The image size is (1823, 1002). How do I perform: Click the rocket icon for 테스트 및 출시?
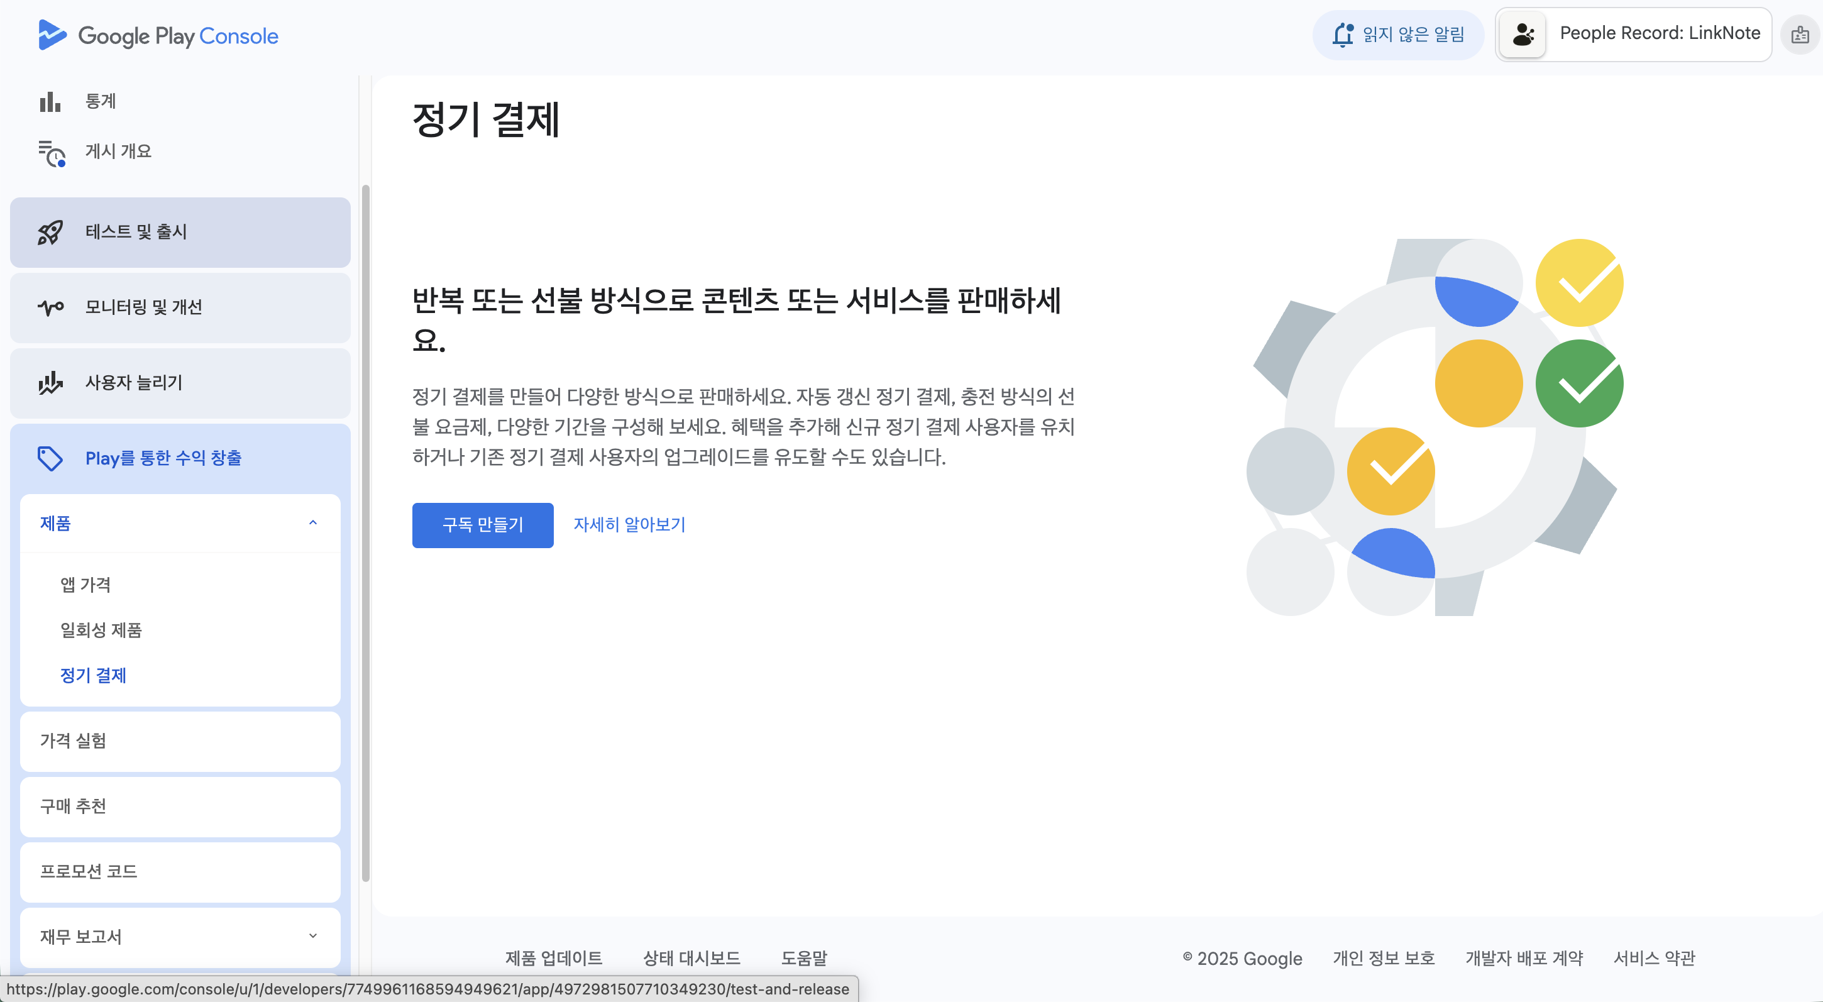(x=50, y=232)
